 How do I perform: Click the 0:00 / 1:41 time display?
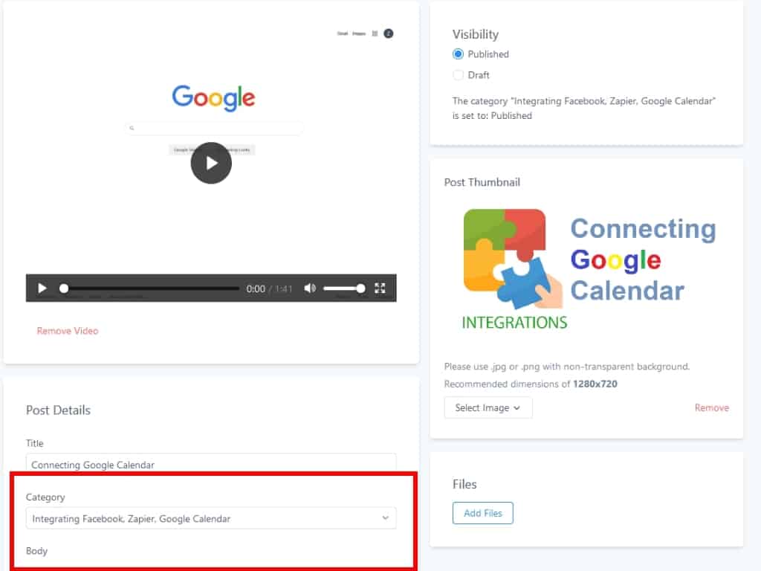[269, 288]
